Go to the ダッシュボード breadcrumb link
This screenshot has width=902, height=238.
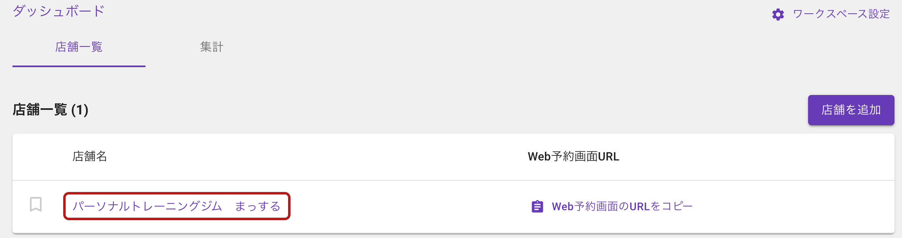[59, 11]
